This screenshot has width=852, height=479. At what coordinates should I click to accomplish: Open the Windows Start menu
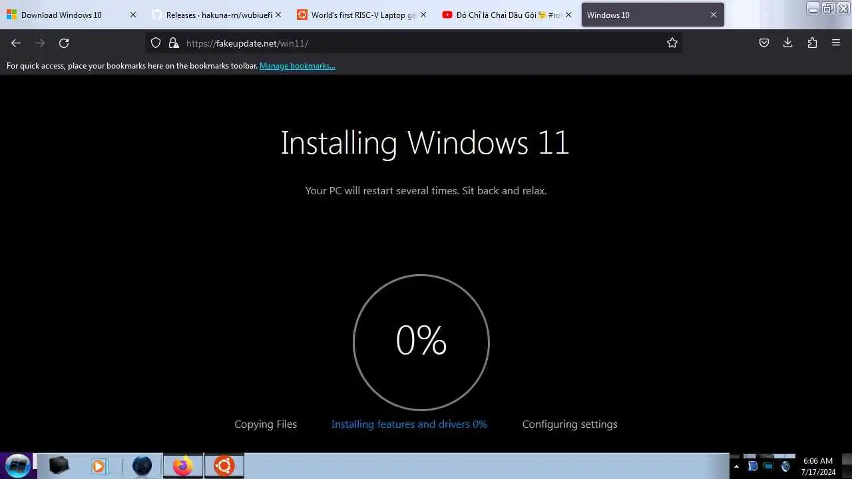[x=17, y=465]
